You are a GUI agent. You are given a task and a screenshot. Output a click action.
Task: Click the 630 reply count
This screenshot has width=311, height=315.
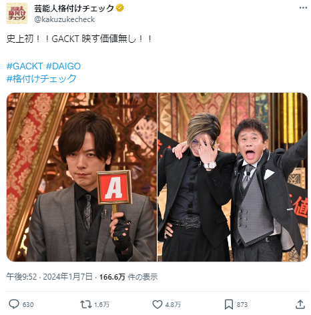28,304
